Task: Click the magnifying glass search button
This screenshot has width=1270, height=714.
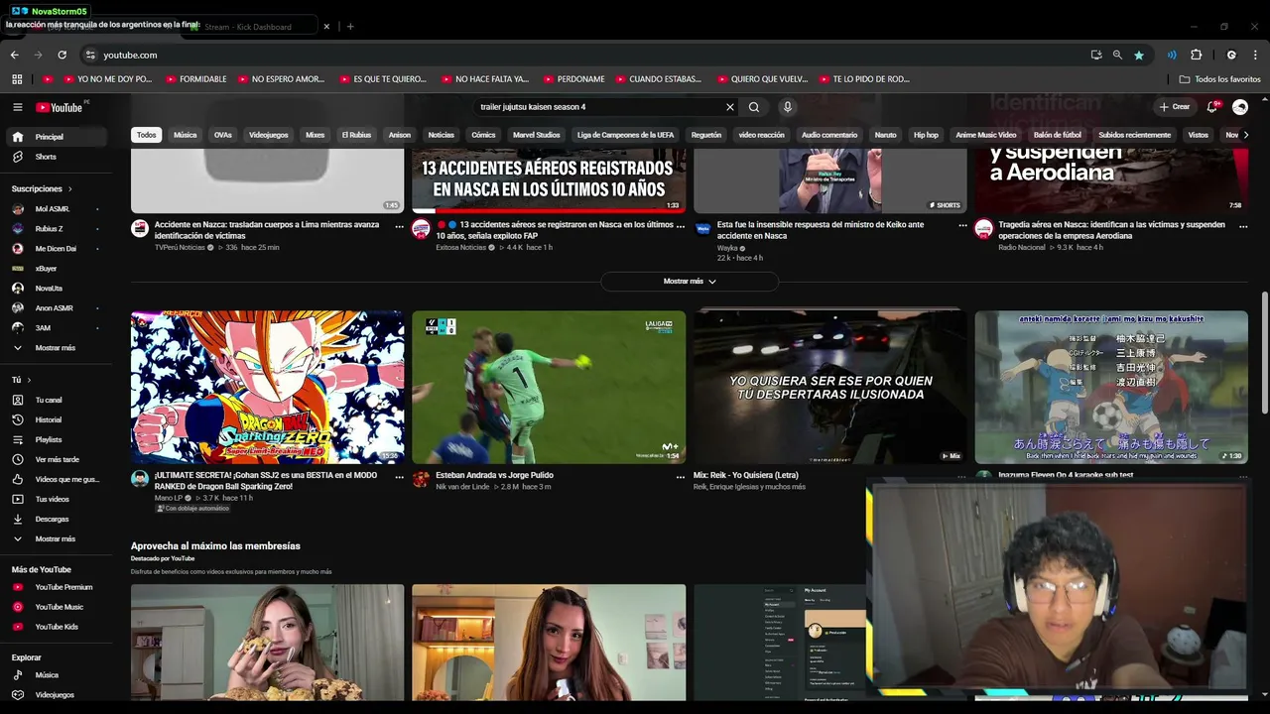Action: (754, 107)
